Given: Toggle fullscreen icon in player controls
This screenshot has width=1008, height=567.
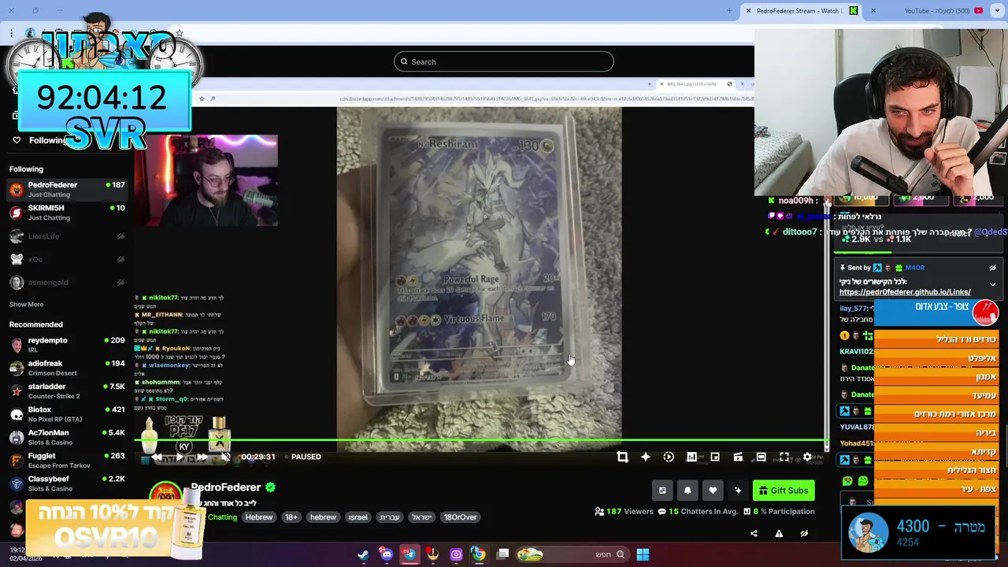Looking at the screenshot, I should point(784,457).
